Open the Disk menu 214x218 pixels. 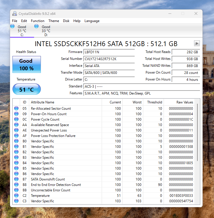coord(66,21)
